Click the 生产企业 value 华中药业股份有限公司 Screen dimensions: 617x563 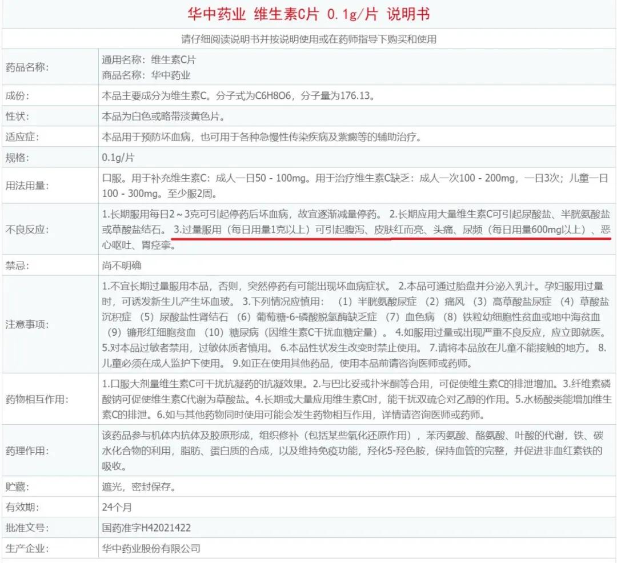[x=150, y=549]
